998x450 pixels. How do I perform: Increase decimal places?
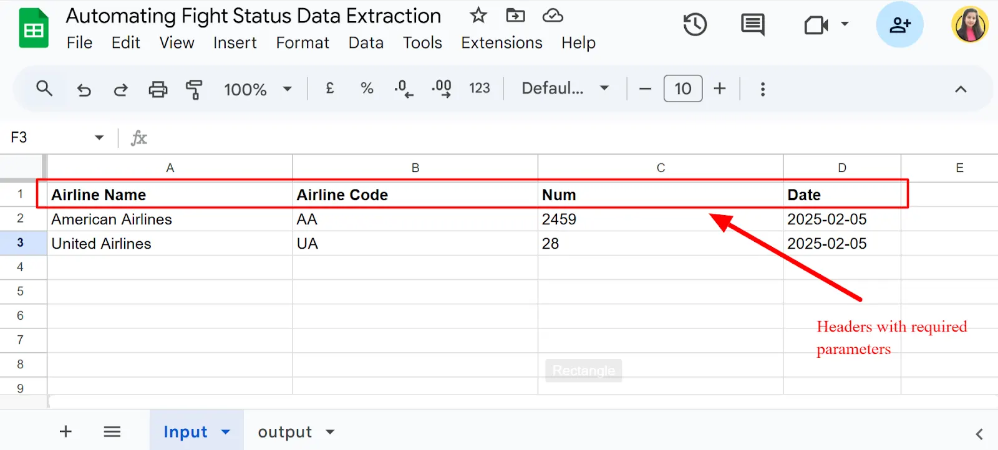[x=441, y=89]
